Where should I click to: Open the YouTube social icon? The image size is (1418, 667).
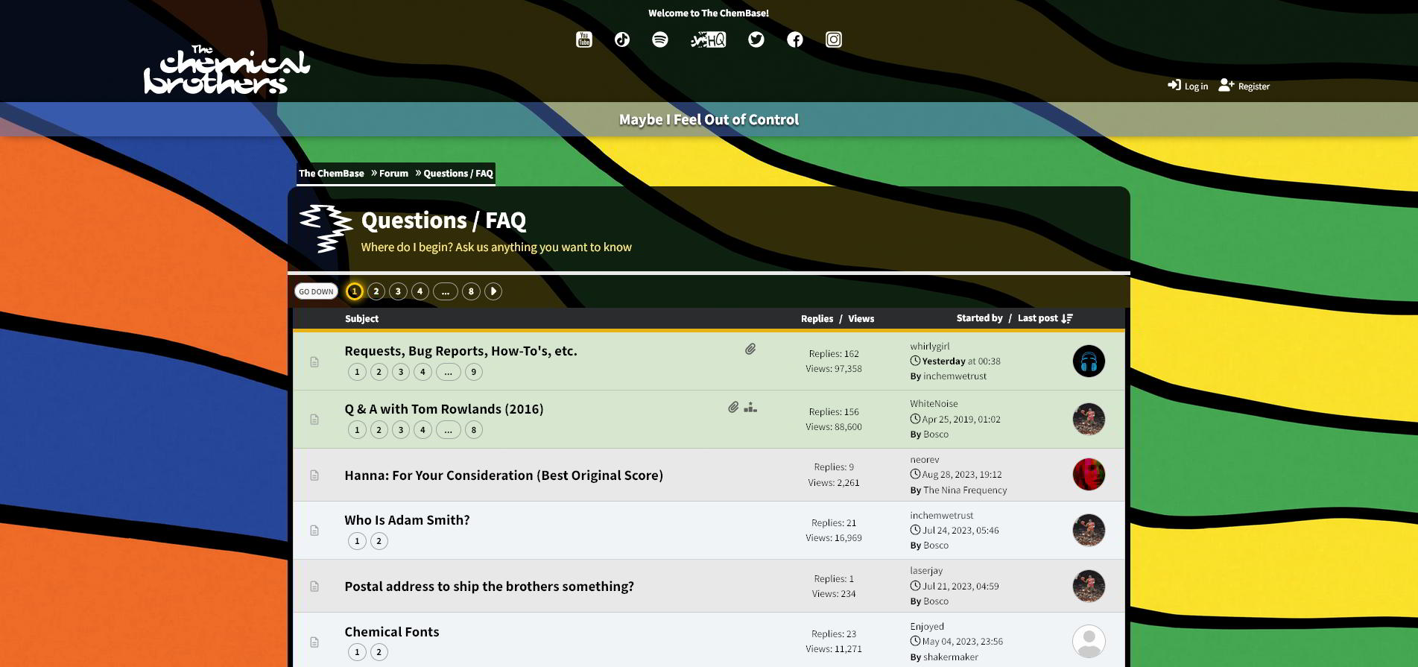(584, 39)
